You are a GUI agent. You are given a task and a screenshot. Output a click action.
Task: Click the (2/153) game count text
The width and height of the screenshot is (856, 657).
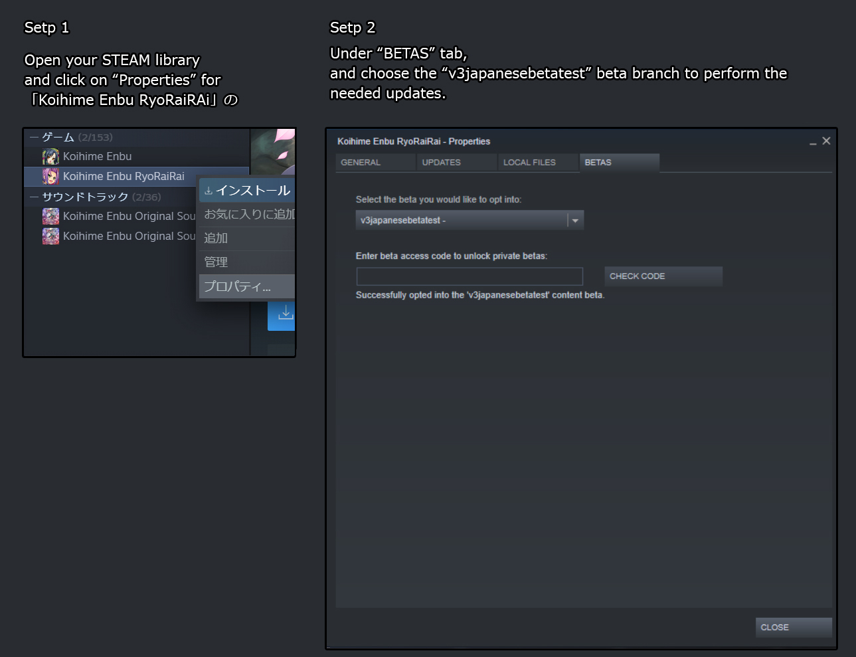[x=95, y=138]
